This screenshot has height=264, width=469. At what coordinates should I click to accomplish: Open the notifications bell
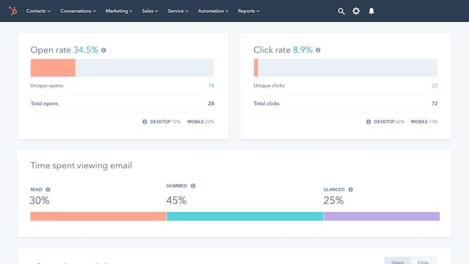(371, 11)
